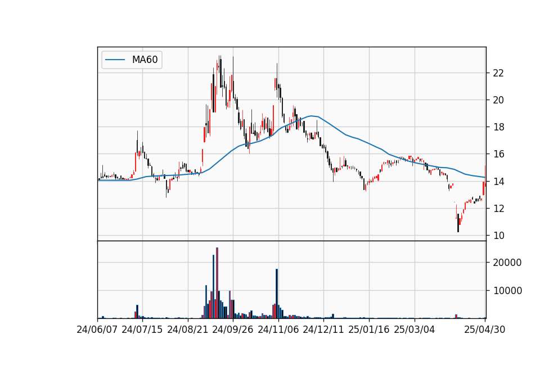Image resolution: width=540 pixels, height=388 pixels.
Task: Click the price axis label 18
Action: point(498,128)
